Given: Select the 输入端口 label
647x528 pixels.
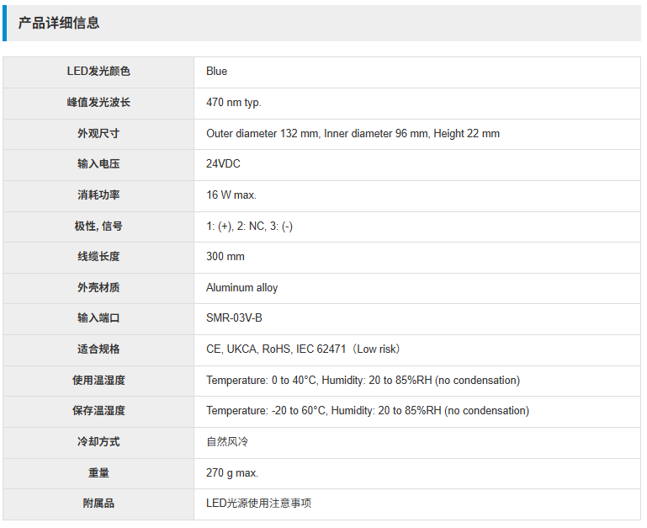Looking at the screenshot, I should 98,318.
